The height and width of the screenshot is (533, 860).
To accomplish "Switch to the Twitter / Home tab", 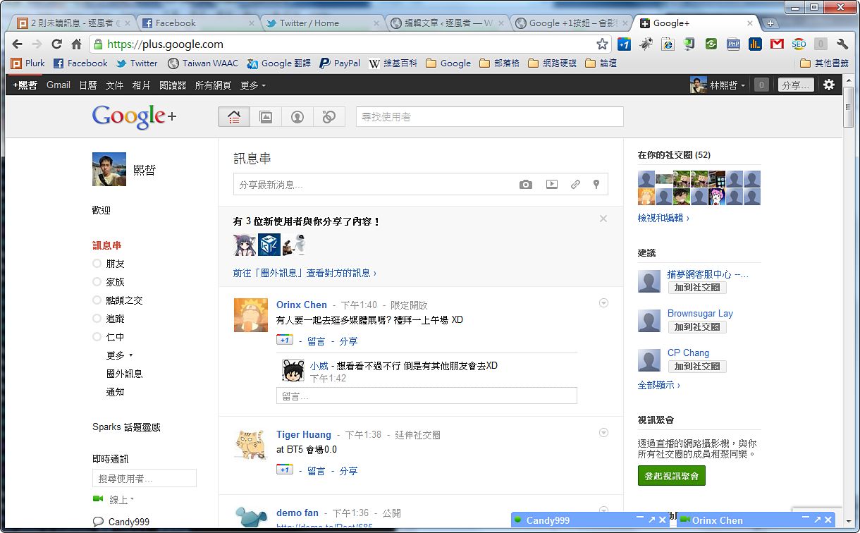I will (x=322, y=23).
